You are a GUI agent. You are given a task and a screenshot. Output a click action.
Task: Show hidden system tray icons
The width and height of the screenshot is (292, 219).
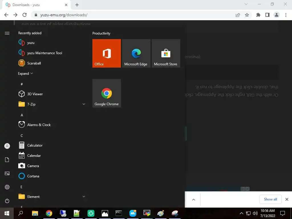point(241,213)
